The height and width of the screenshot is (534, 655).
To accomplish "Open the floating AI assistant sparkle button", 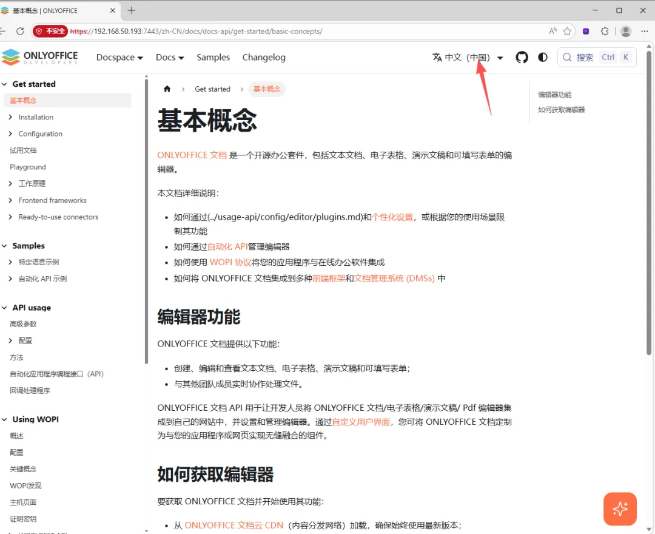I will [x=620, y=509].
